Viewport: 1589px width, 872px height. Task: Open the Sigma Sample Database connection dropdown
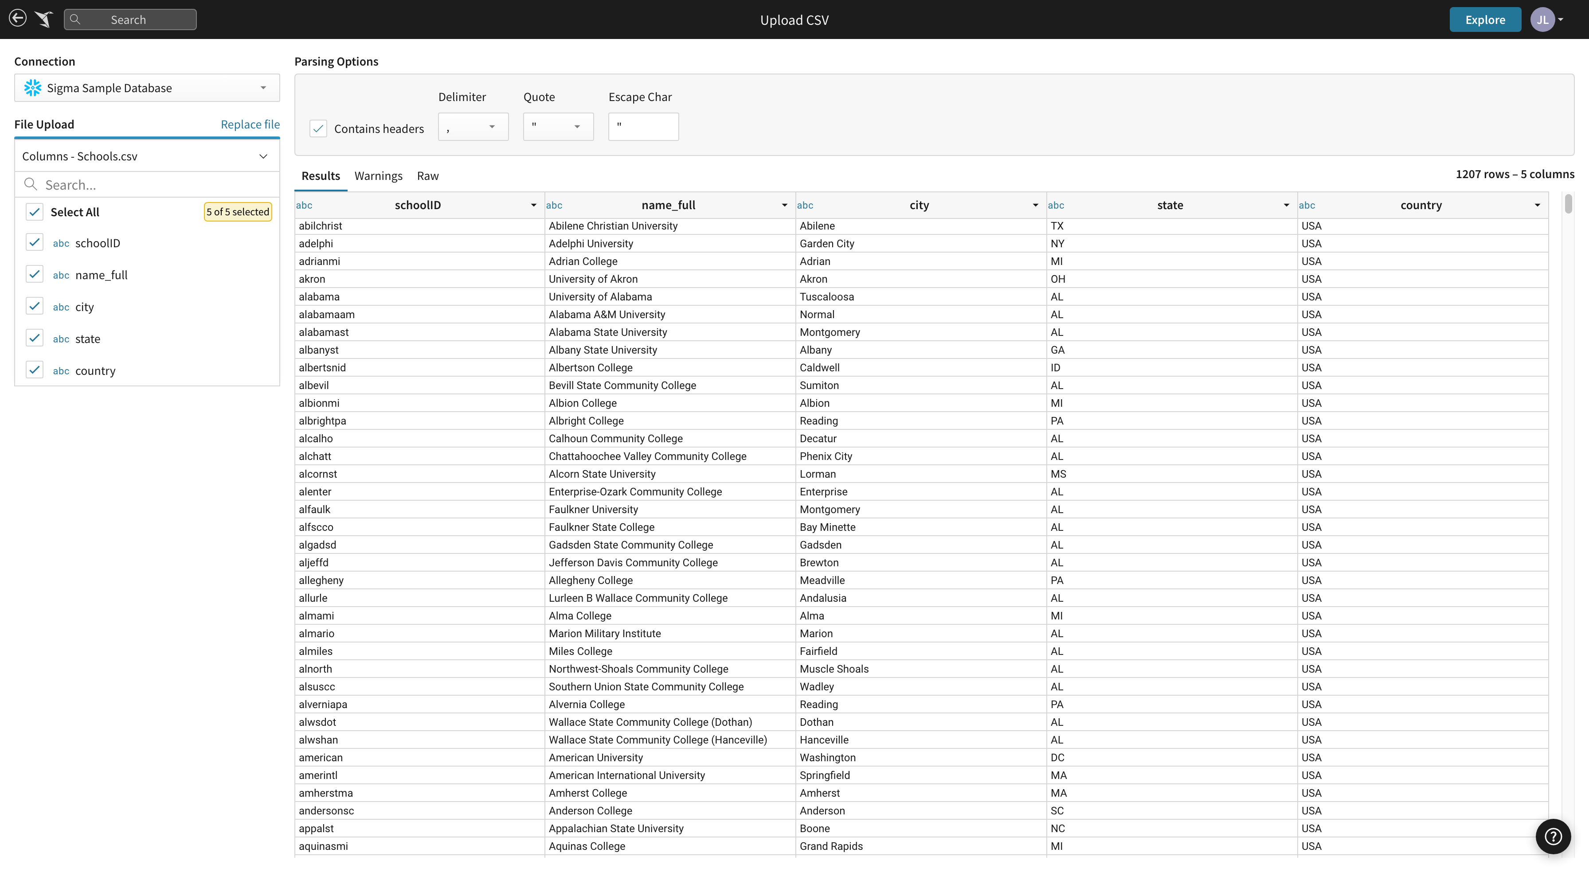coord(147,88)
